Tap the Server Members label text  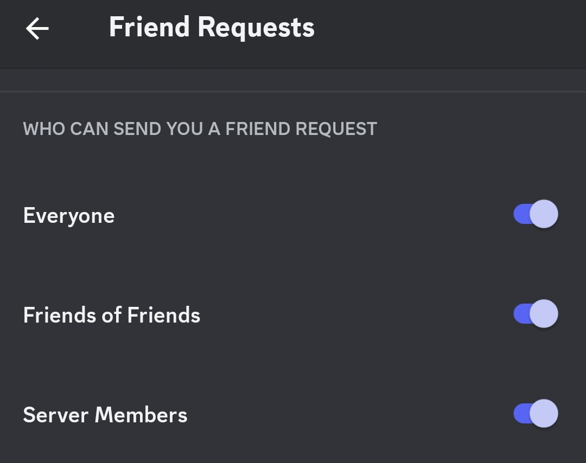pos(105,415)
